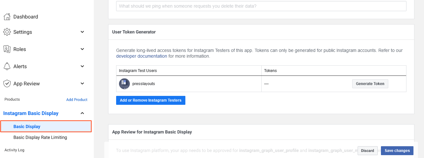Image resolution: width=424 pixels, height=158 pixels.
Task: Click the Settings gear icon
Action: pos(7,32)
